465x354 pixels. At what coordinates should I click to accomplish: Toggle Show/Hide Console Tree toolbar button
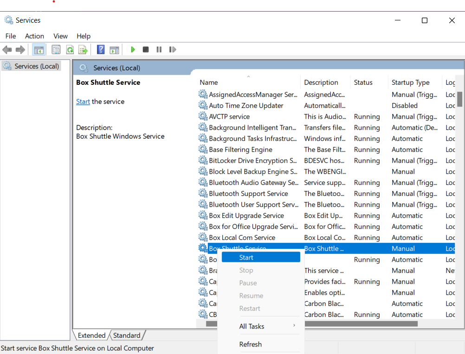pos(39,50)
